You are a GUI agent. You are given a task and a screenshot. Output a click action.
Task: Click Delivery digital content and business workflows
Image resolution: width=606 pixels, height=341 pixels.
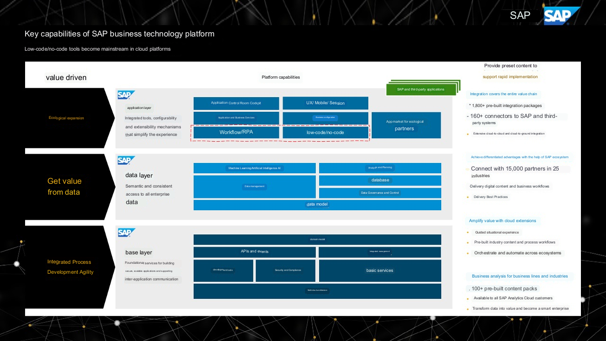pyautogui.click(x=509, y=187)
